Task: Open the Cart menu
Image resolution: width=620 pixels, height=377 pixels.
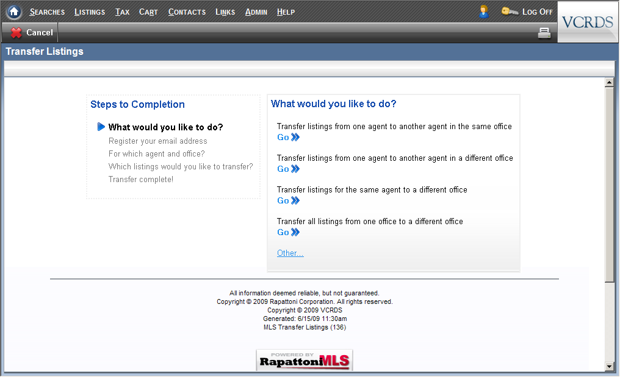Action: click(x=148, y=12)
